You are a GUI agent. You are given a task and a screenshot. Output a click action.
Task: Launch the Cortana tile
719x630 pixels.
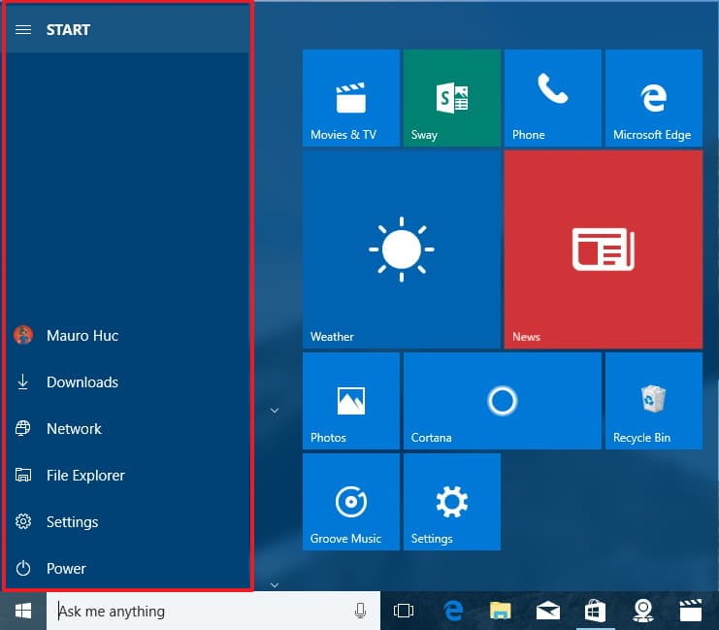(503, 401)
